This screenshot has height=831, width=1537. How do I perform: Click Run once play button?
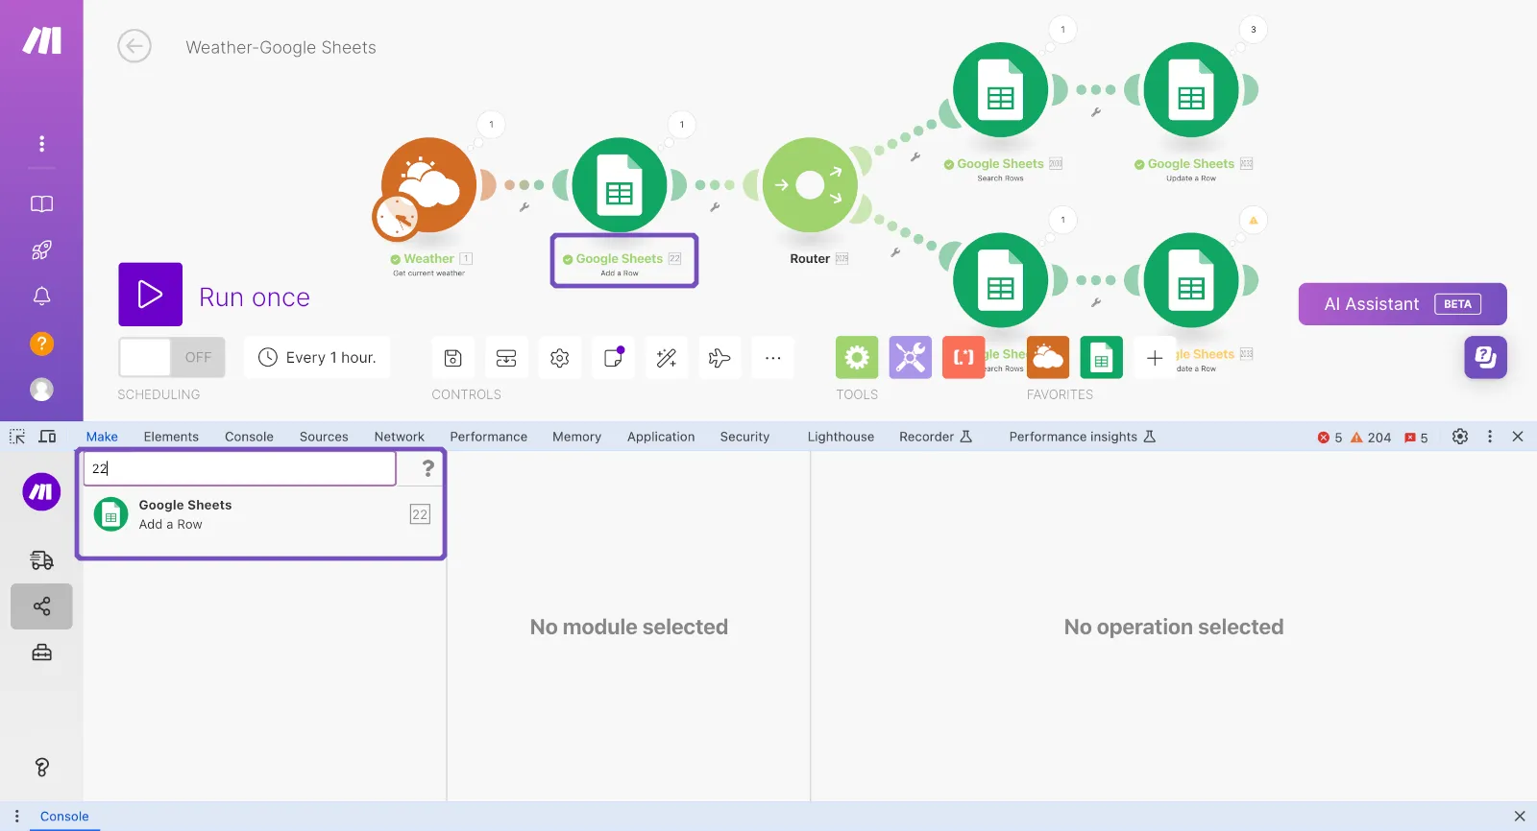point(151,295)
